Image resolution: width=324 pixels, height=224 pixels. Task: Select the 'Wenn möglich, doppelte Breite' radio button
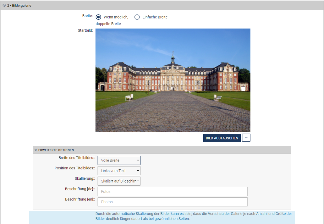click(98, 17)
